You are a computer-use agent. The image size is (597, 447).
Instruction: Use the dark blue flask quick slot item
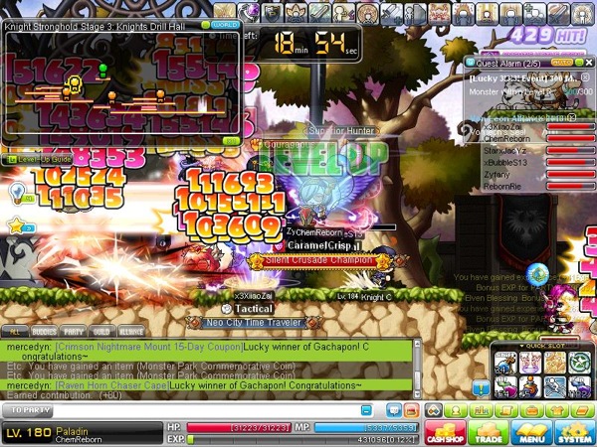(x=530, y=387)
